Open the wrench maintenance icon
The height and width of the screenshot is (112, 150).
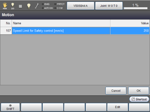(37, 6)
